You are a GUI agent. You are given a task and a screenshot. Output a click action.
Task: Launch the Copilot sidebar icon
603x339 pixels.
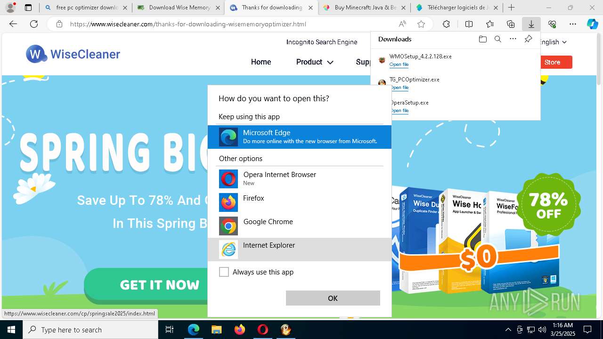593,24
